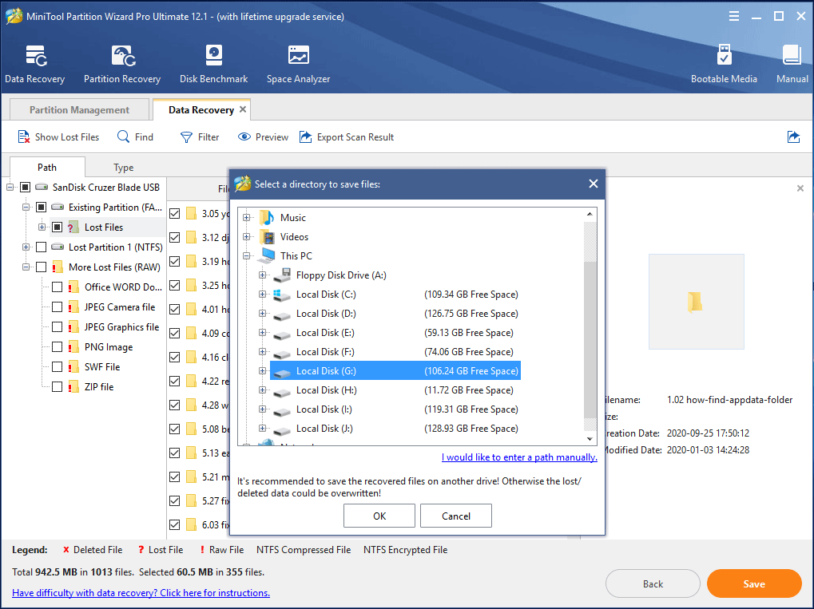Select the Music folder in dialog

tap(293, 218)
